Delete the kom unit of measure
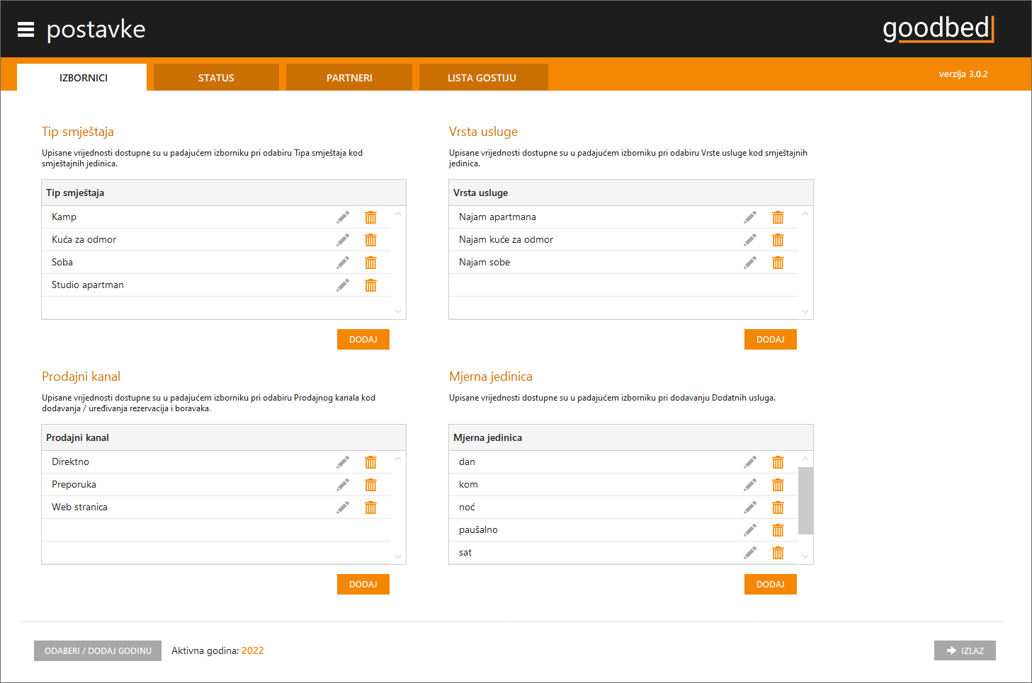 778,485
